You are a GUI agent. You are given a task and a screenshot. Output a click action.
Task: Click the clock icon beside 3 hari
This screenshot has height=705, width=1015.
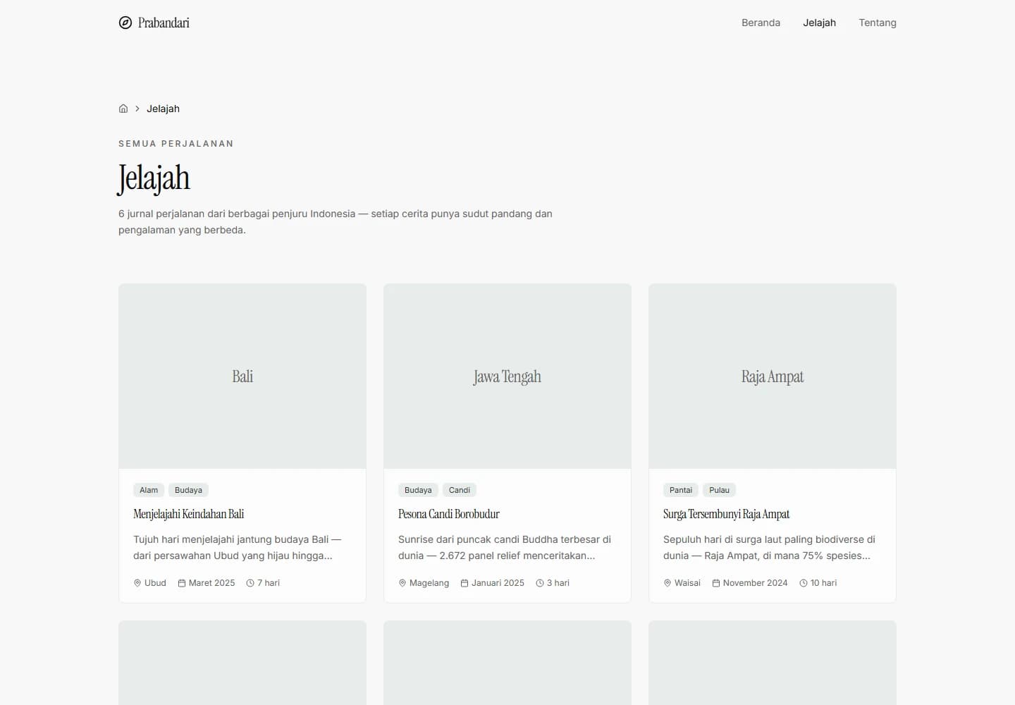click(540, 583)
